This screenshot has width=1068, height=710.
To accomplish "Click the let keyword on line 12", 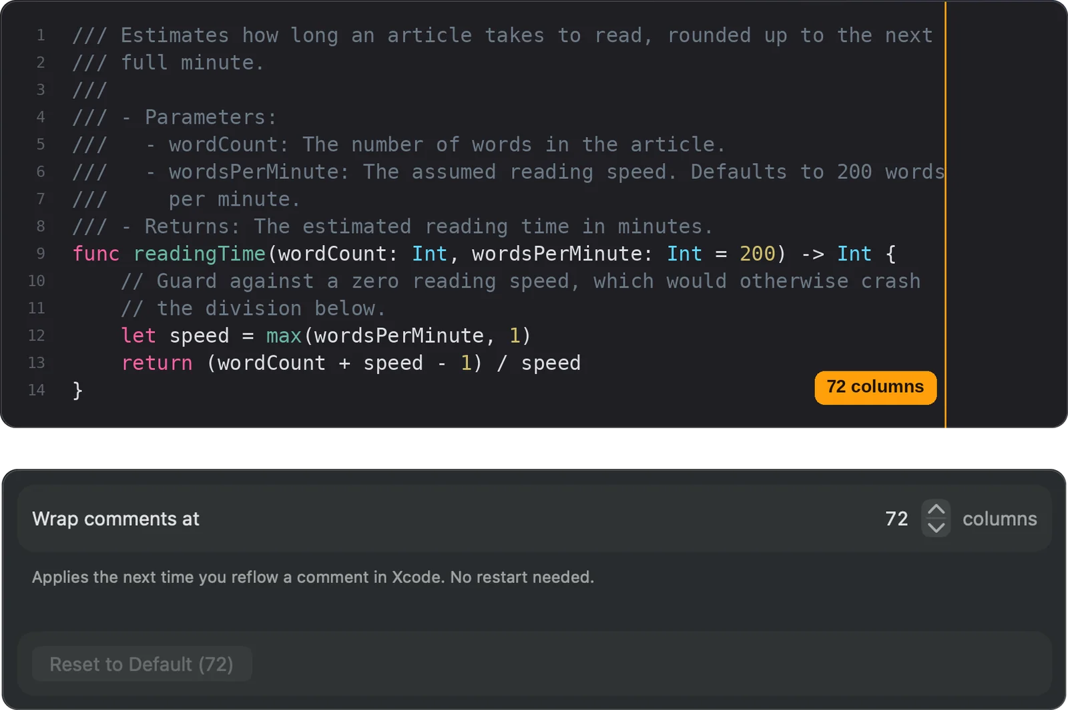I will pos(139,336).
